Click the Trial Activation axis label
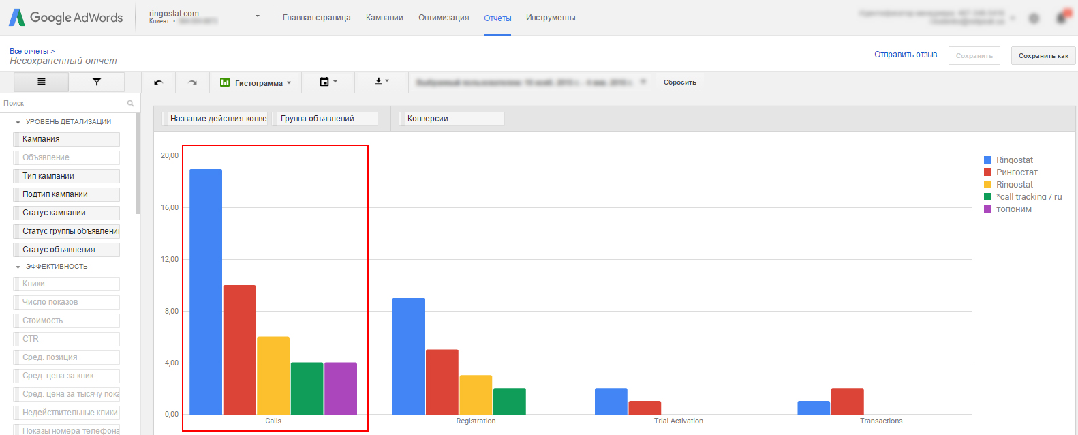 click(x=679, y=421)
